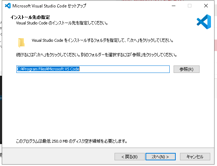Image resolution: width=217 pixels, height=166 pixels.
Task: Click the setup window title text
Action: [x=49, y=6]
